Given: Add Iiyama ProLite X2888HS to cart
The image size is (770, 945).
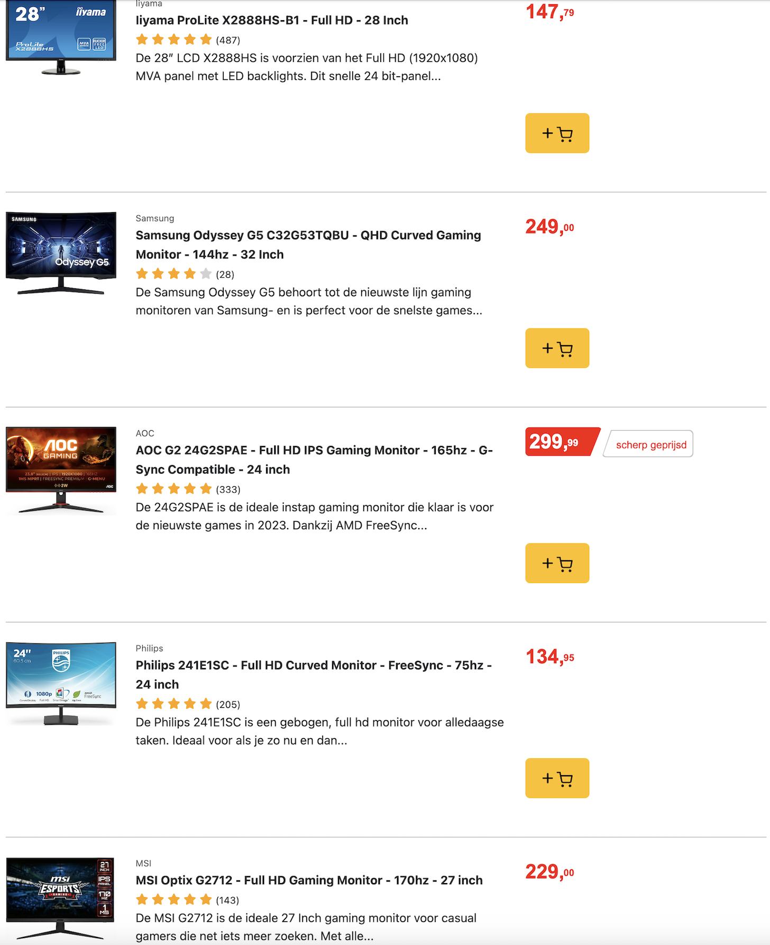Looking at the screenshot, I should [557, 133].
